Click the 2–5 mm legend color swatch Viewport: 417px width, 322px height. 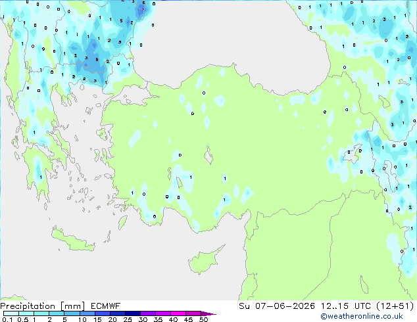[x=57, y=313]
